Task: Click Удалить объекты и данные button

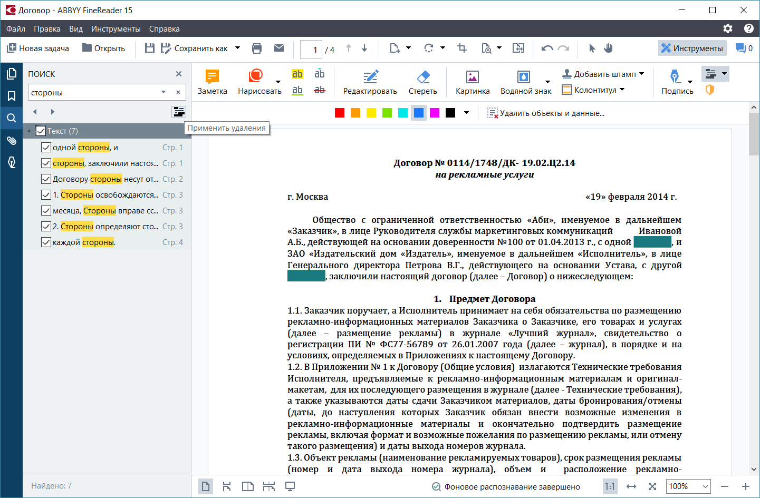Action: [546, 113]
